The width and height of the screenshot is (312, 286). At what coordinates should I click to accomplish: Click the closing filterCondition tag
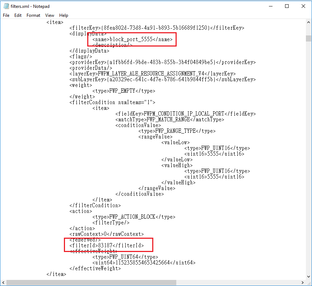point(95,205)
